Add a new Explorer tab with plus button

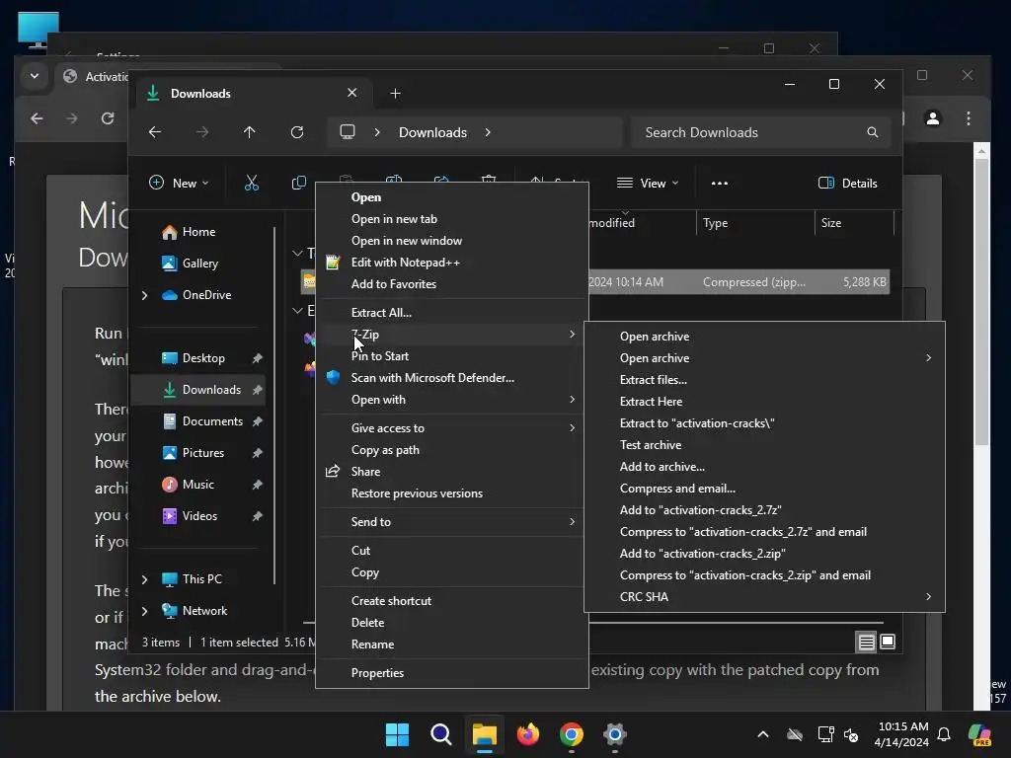(395, 94)
